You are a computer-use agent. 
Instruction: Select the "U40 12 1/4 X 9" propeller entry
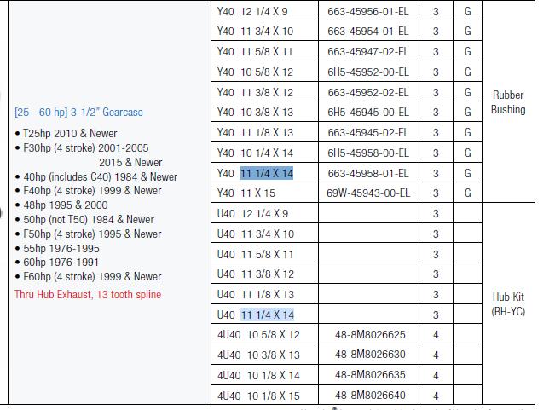click(252, 214)
